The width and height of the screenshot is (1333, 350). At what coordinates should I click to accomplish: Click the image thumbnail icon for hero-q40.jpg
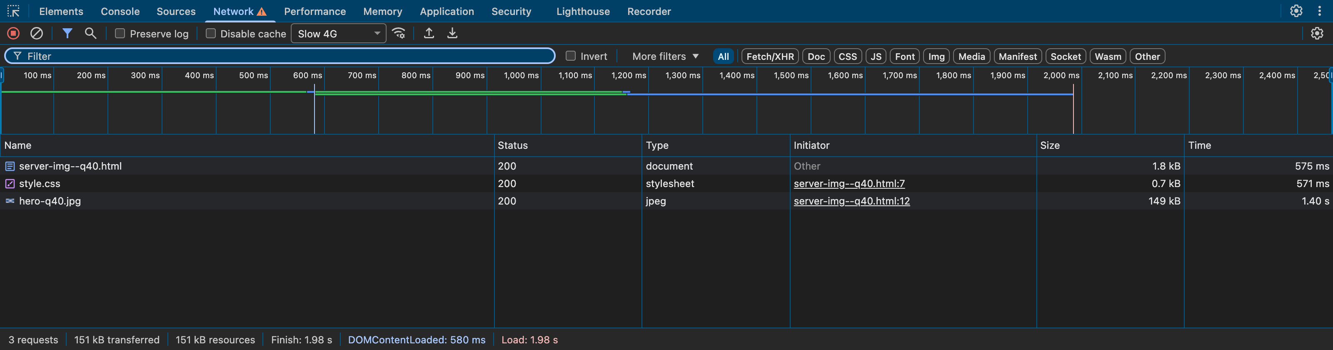point(10,201)
